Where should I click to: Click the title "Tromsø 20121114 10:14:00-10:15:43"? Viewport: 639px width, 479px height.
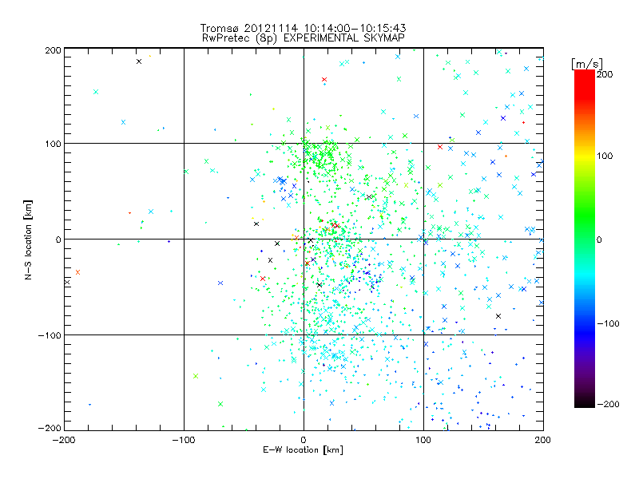click(303, 28)
